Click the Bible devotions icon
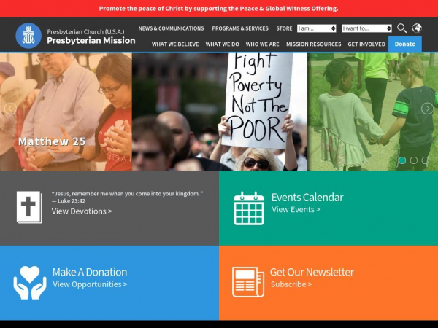Viewport: 438px width, 328px height. click(29, 207)
